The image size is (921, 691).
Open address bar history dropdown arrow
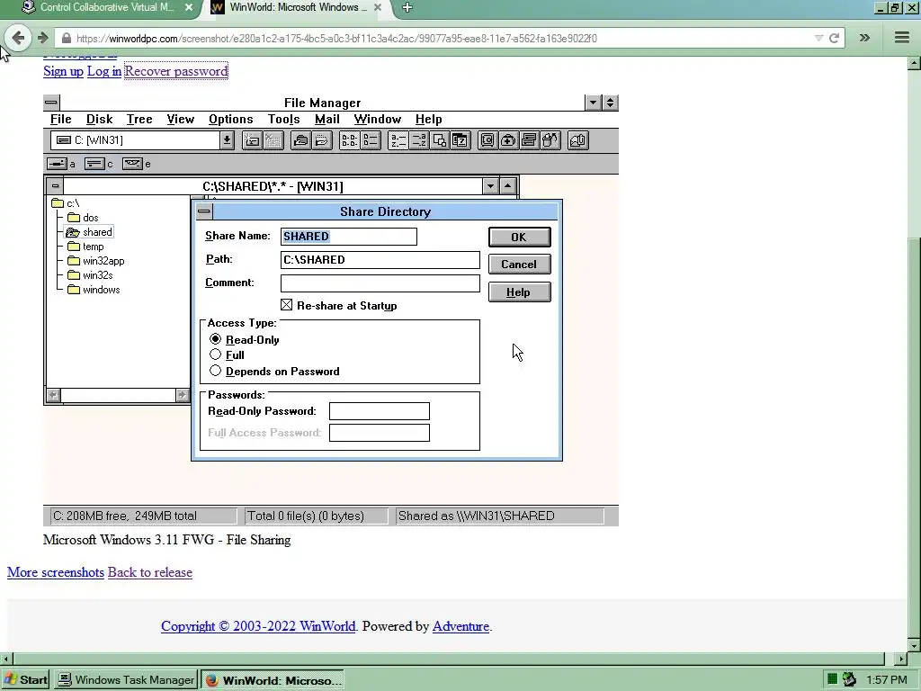(818, 38)
